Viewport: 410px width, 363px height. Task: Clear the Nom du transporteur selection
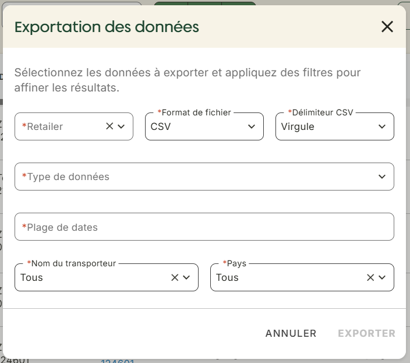(x=175, y=277)
